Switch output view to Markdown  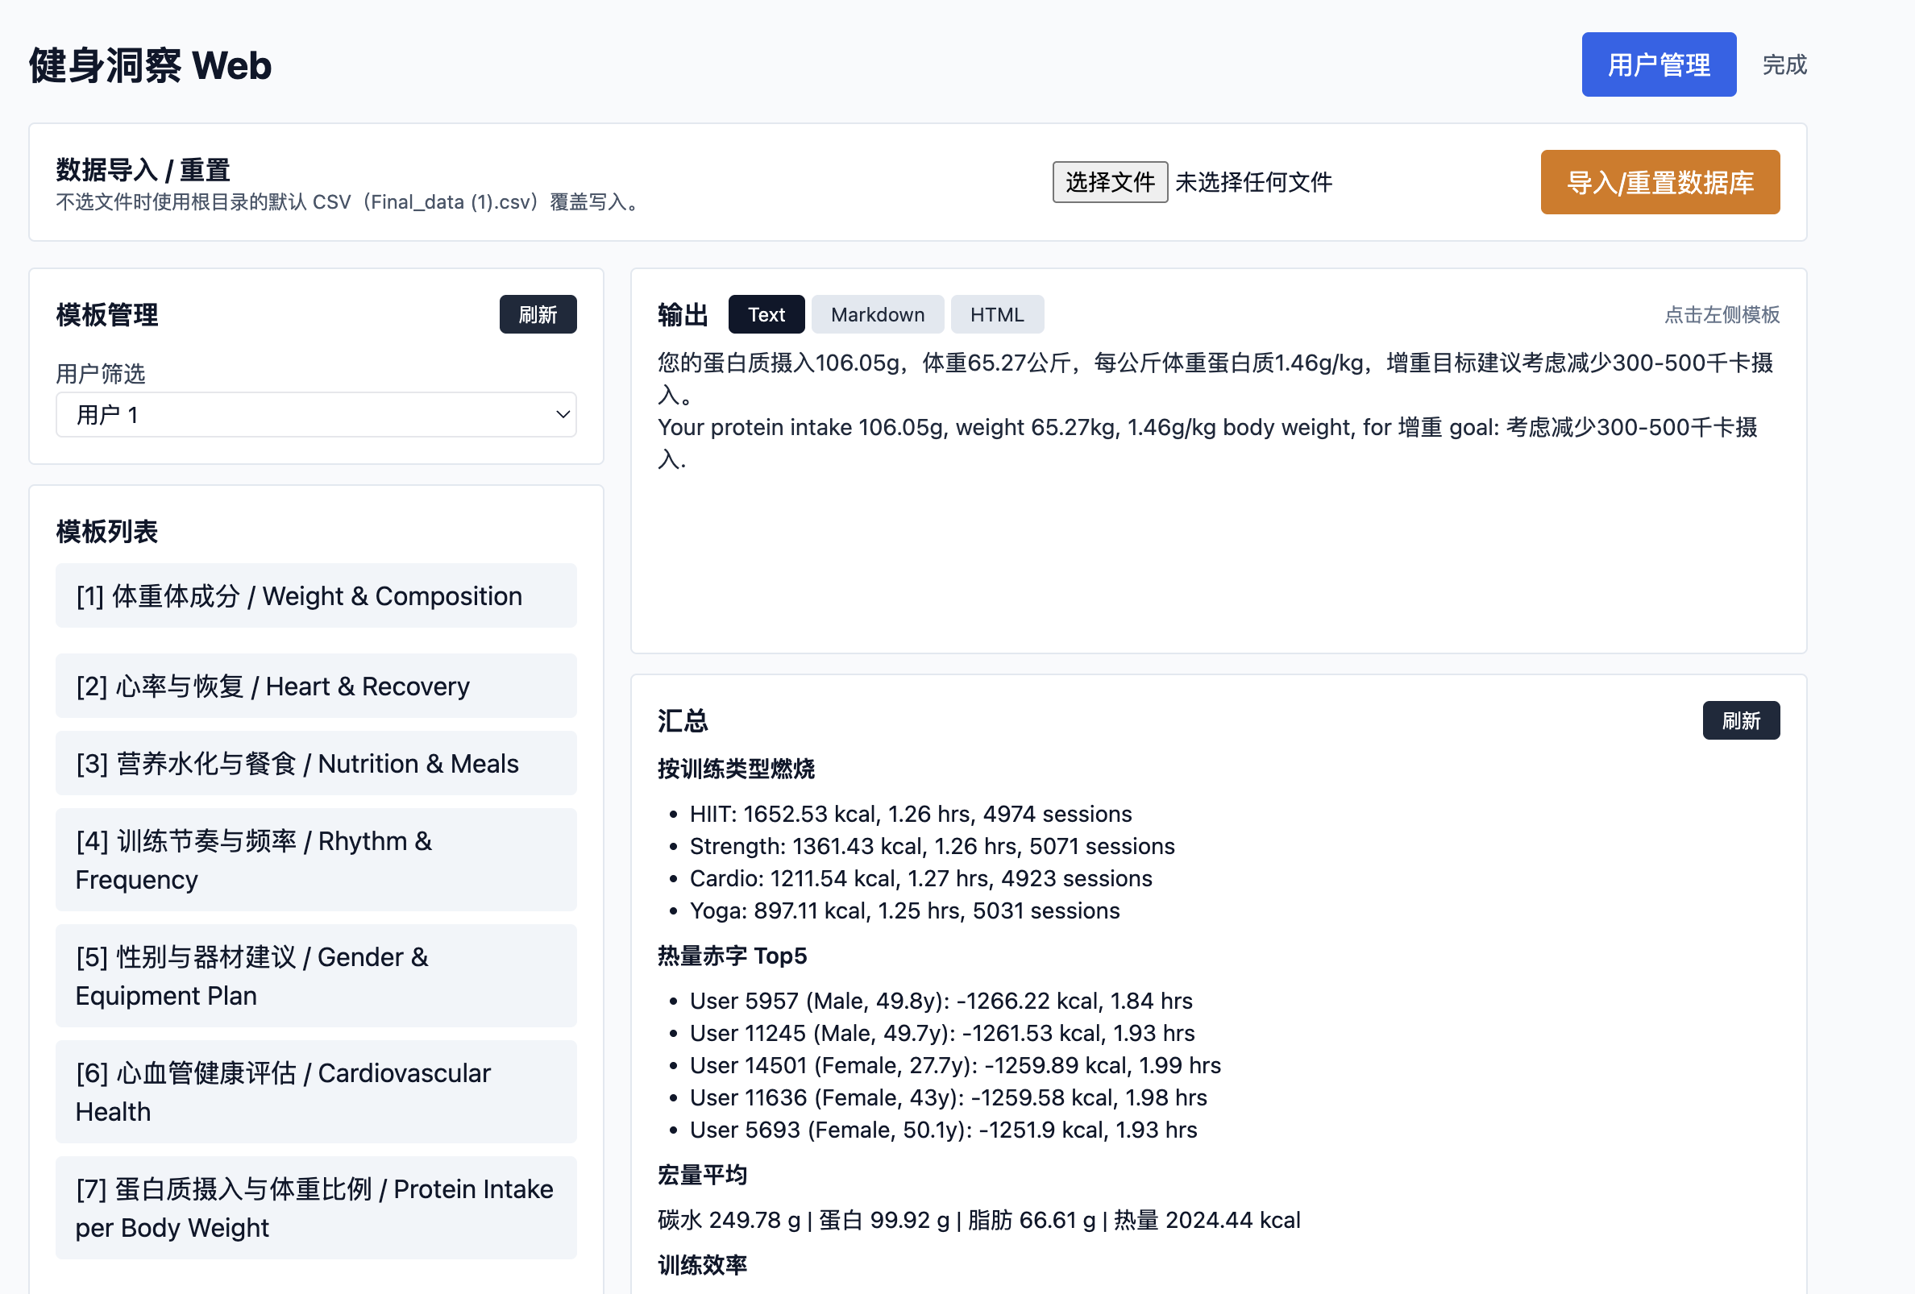[x=877, y=313]
